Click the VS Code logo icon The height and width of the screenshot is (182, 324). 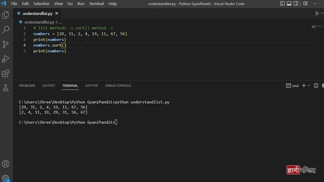pos(4,4)
